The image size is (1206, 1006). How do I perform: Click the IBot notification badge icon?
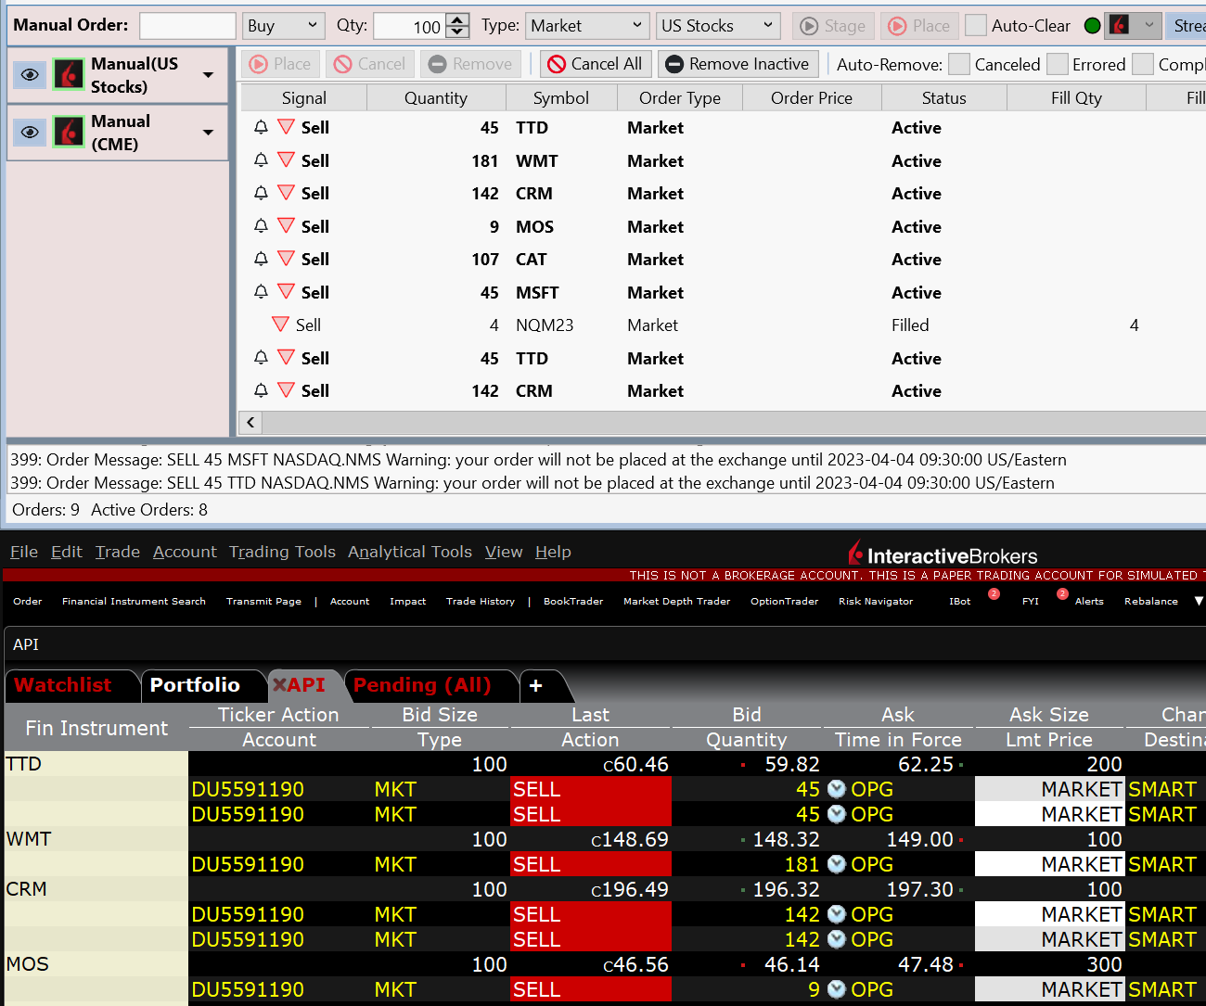tap(994, 594)
